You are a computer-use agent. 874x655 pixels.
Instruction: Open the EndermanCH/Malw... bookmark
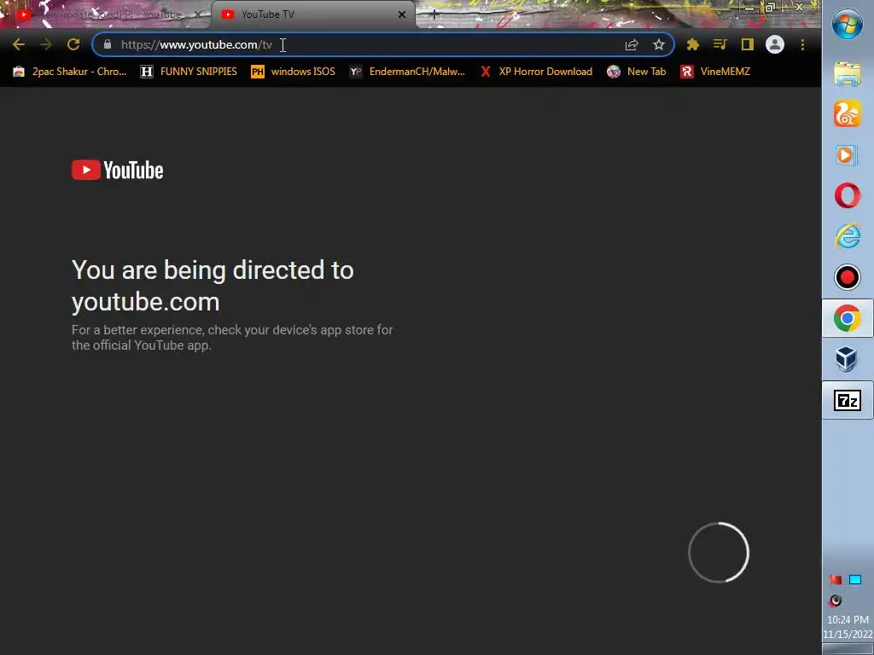(x=407, y=72)
